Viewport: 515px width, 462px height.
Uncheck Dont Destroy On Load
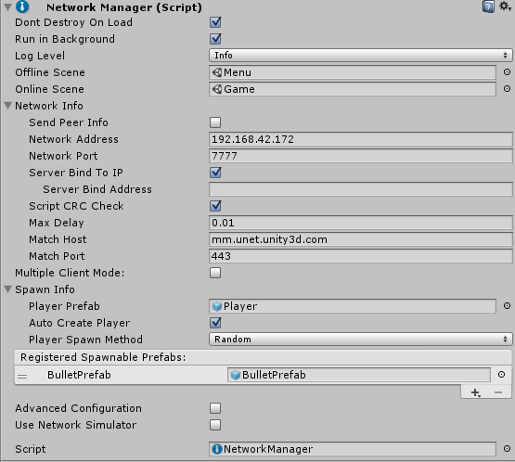[x=215, y=22]
